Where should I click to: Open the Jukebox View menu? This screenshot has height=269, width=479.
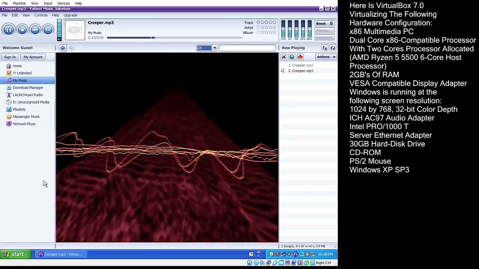(26, 15)
